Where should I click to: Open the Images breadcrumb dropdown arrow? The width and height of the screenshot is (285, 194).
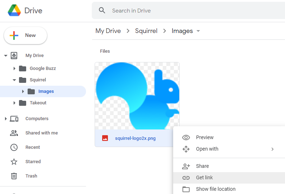click(x=198, y=31)
